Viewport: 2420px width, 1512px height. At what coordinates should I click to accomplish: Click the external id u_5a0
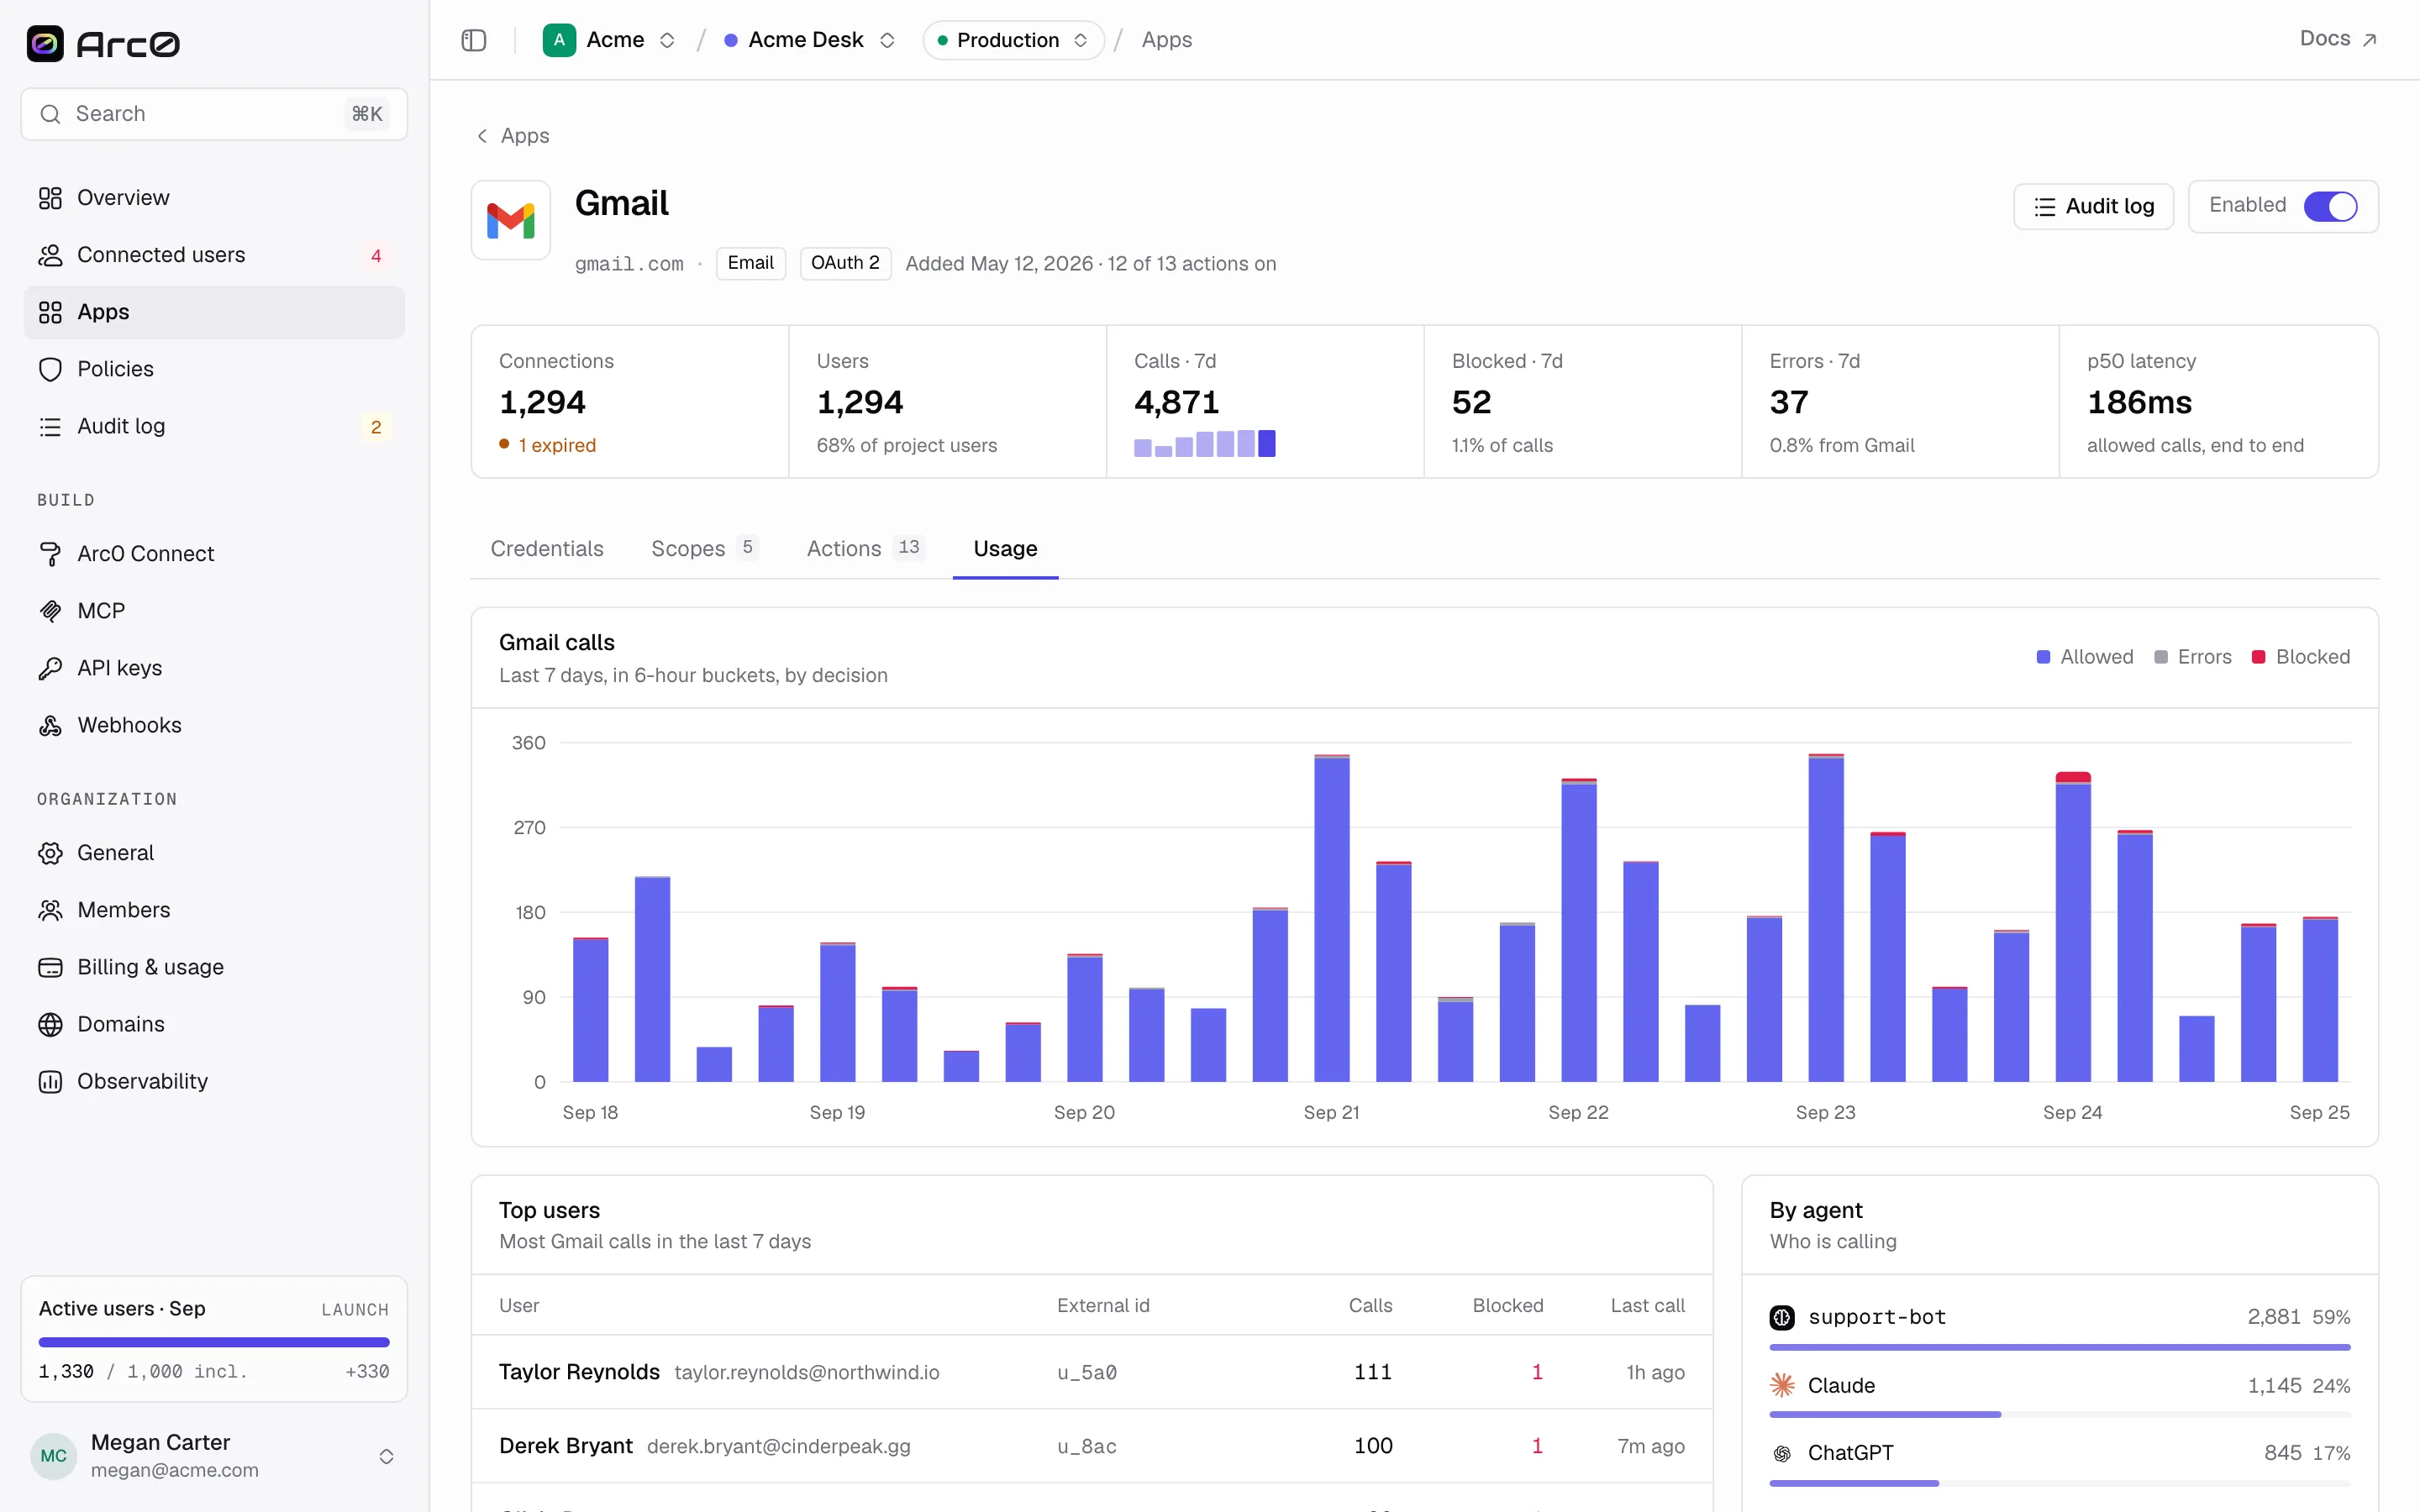1087,1373
